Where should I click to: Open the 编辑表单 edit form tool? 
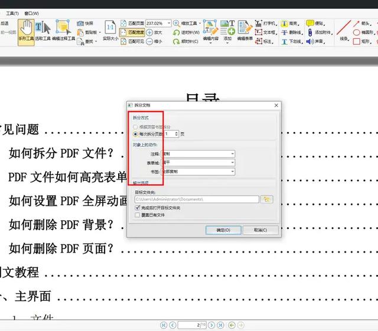coord(245,31)
